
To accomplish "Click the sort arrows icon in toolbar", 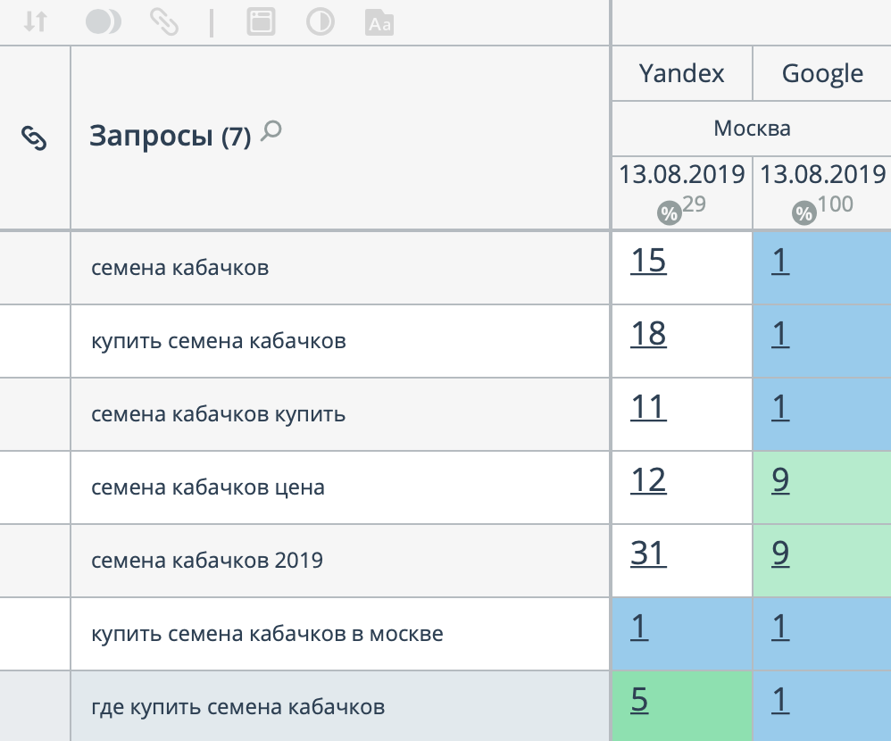I will 35,22.
